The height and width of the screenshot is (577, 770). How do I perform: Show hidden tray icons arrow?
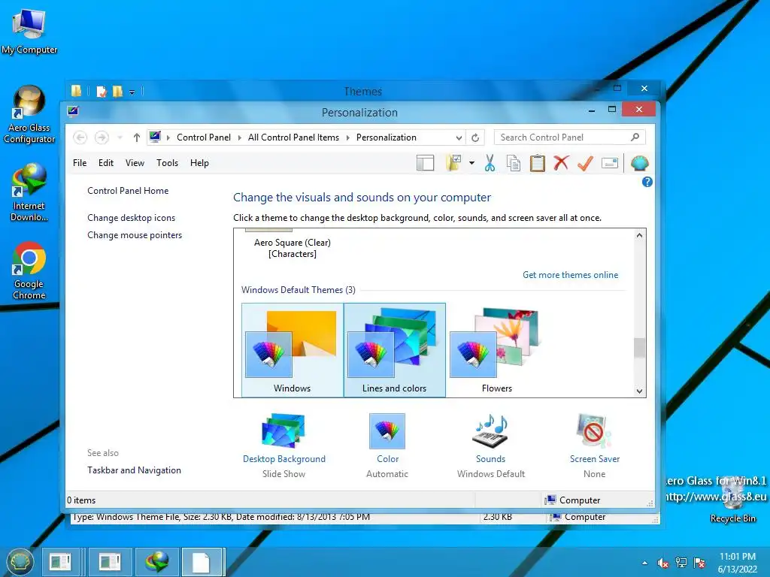644,563
